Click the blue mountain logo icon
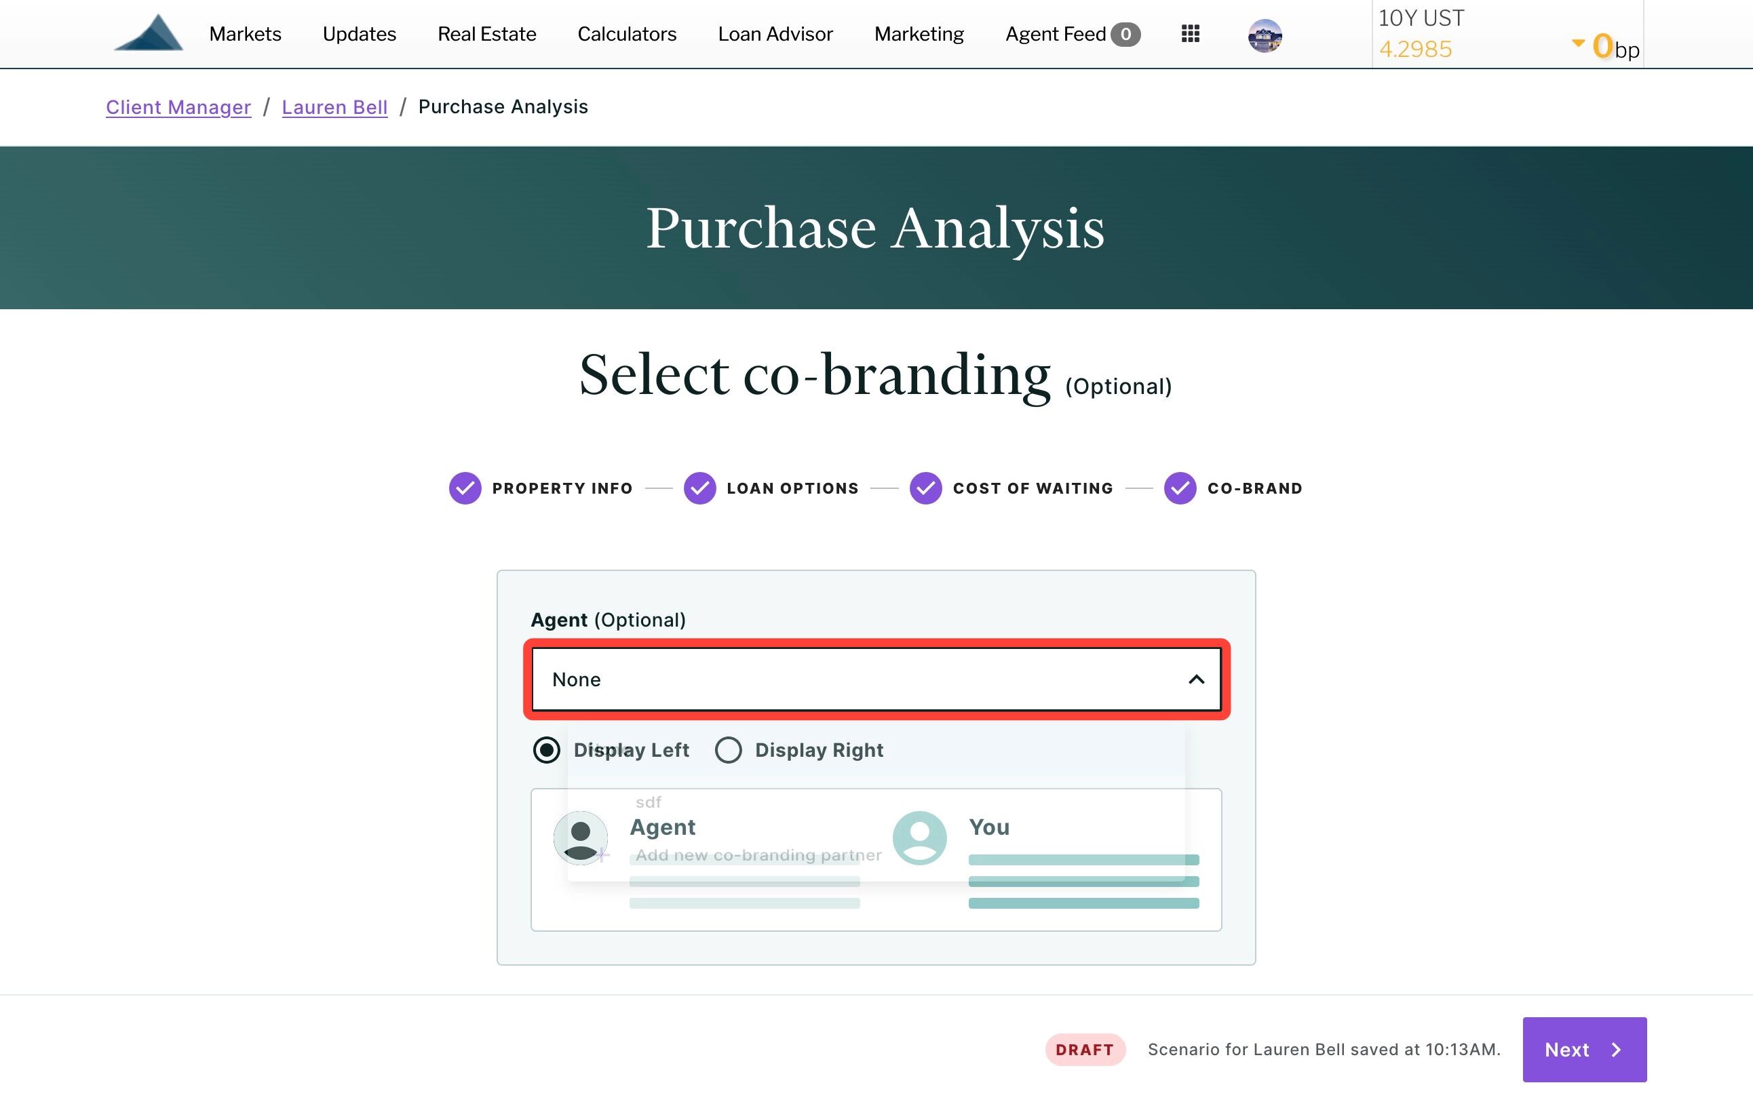The height and width of the screenshot is (1104, 1753). [149, 33]
